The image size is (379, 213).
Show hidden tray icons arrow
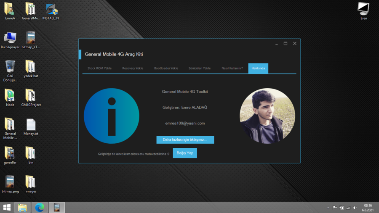coord(328,208)
